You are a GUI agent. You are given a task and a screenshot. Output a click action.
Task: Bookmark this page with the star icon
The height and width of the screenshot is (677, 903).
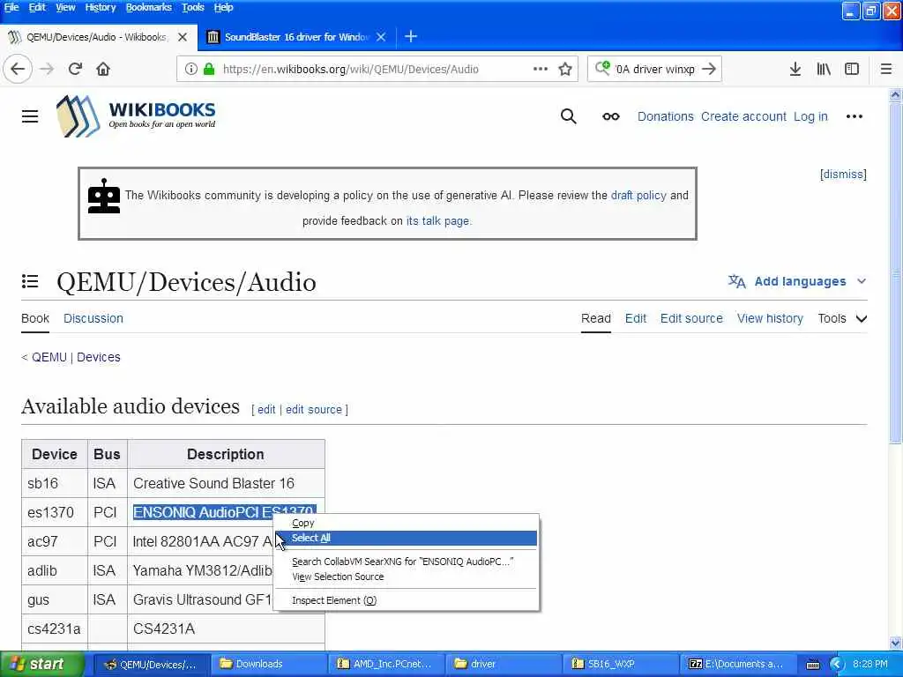click(x=565, y=69)
